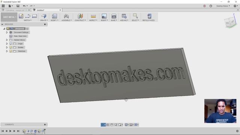Click the Make 3D print icon
The width and height of the screenshot is (240, 135).
(x=114, y=16)
